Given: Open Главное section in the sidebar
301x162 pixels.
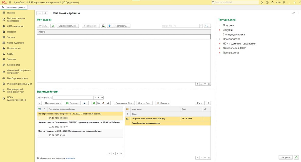Looking at the screenshot, I should [11, 13].
